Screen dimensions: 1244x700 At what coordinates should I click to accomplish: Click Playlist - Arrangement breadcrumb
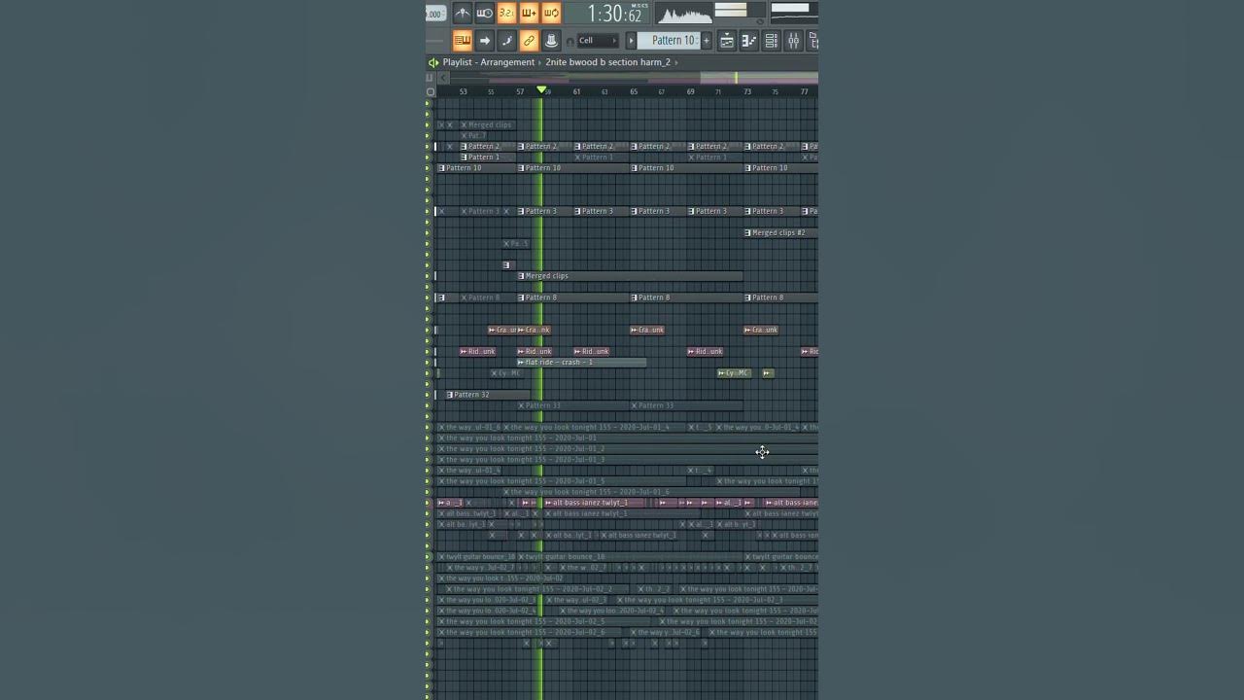tap(489, 62)
